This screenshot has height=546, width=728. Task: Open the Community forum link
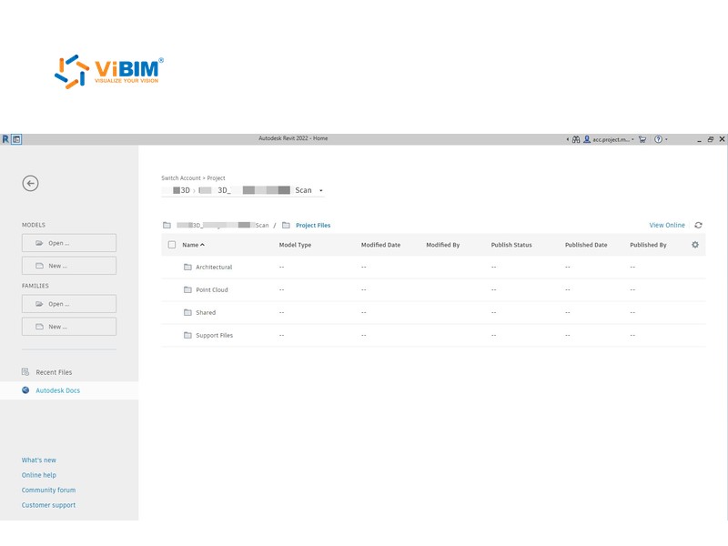click(x=48, y=490)
